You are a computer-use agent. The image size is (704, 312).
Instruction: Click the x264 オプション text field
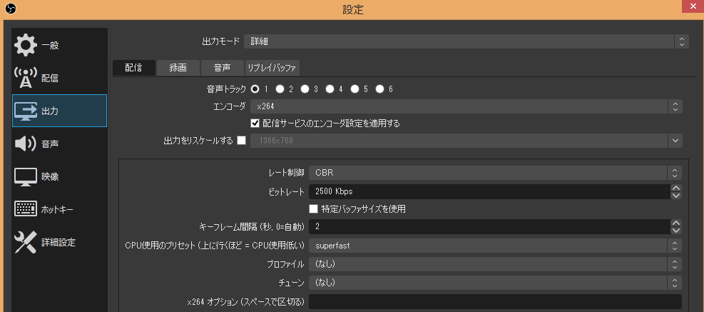click(x=495, y=302)
